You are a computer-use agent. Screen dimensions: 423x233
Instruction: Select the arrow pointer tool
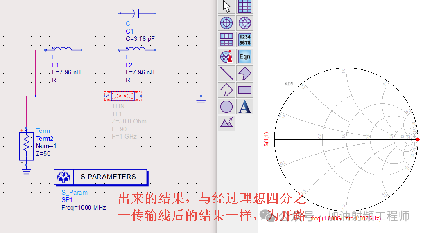[226, 7]
